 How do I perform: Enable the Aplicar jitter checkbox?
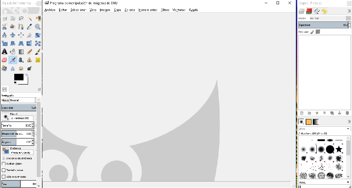click(4, 164)
